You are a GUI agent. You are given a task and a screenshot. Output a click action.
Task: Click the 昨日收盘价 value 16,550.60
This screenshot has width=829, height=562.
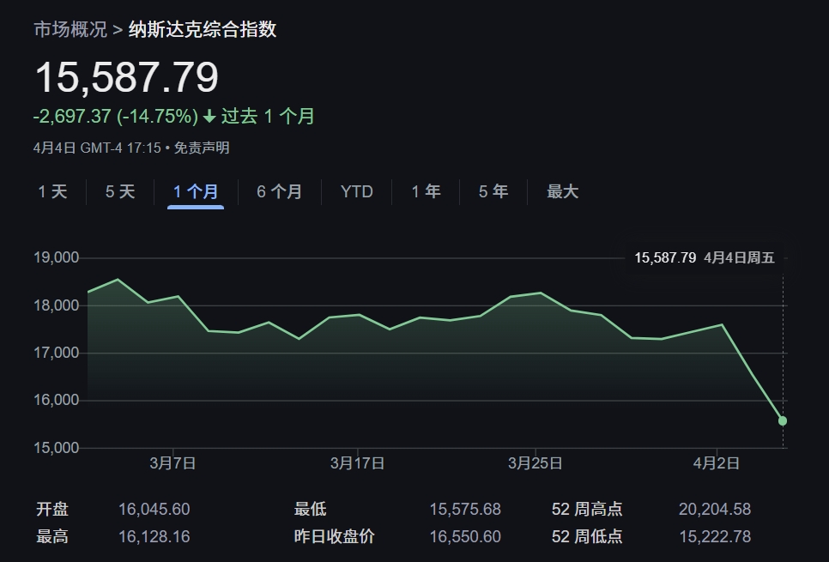click(465, 536)
